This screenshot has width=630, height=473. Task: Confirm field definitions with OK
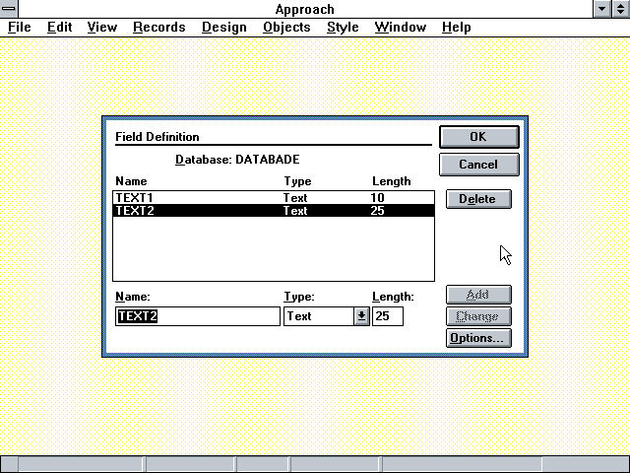coord(479,137)
